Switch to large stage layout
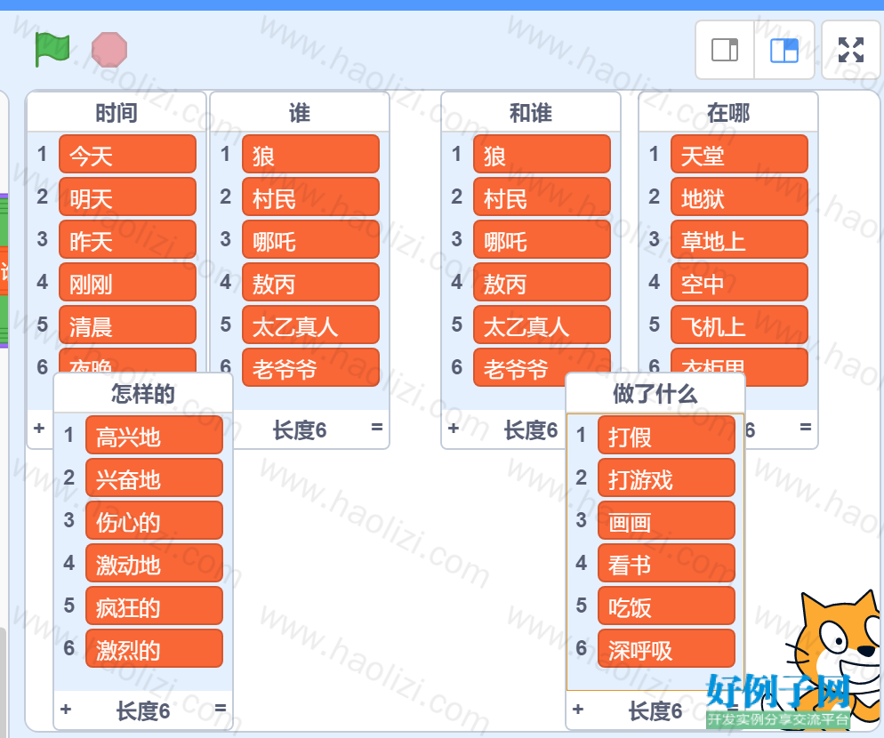This screenshot has height=738, width=884. pyautogui.click(x=784, y=50)
